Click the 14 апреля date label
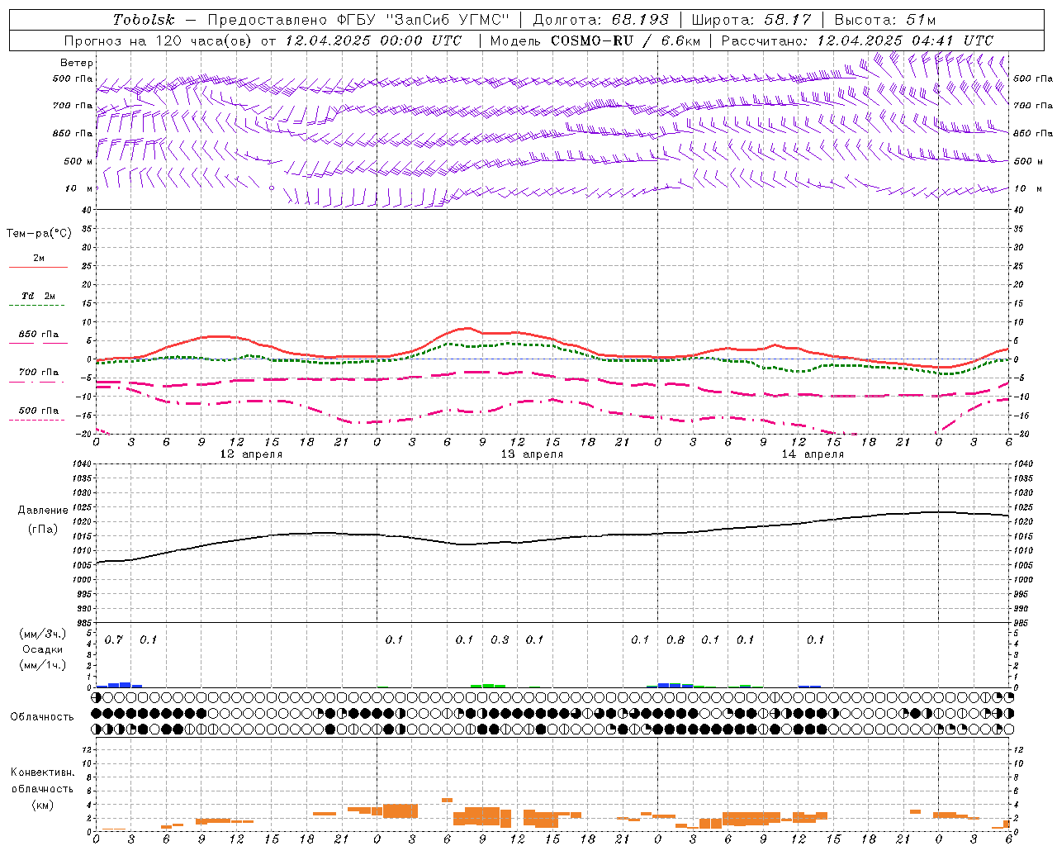This screenshot has height=846, width=1057. [x=813, y=454]
